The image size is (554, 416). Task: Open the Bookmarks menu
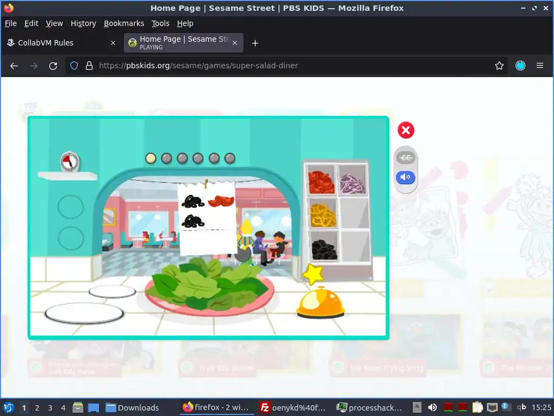click(x=124, y=23)
